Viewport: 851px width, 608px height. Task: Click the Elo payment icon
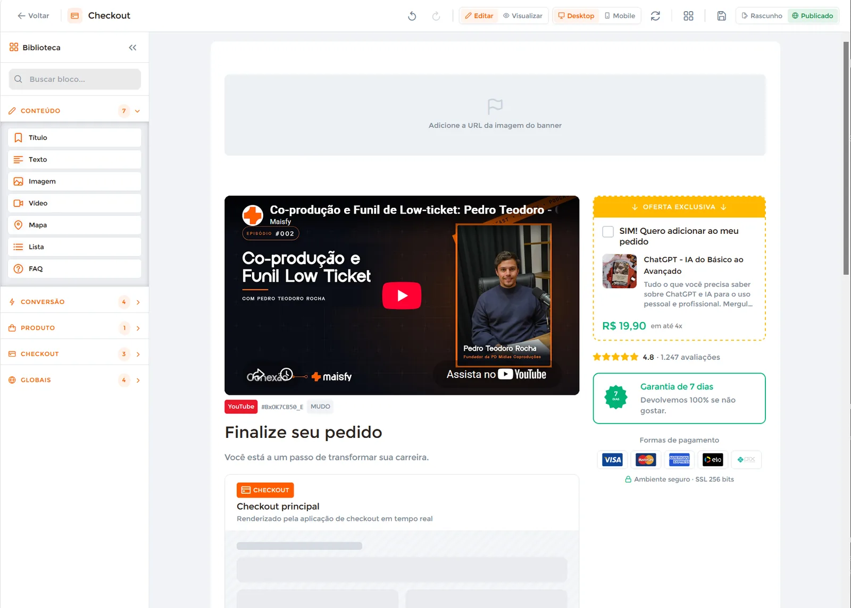(x=713, y=460)
